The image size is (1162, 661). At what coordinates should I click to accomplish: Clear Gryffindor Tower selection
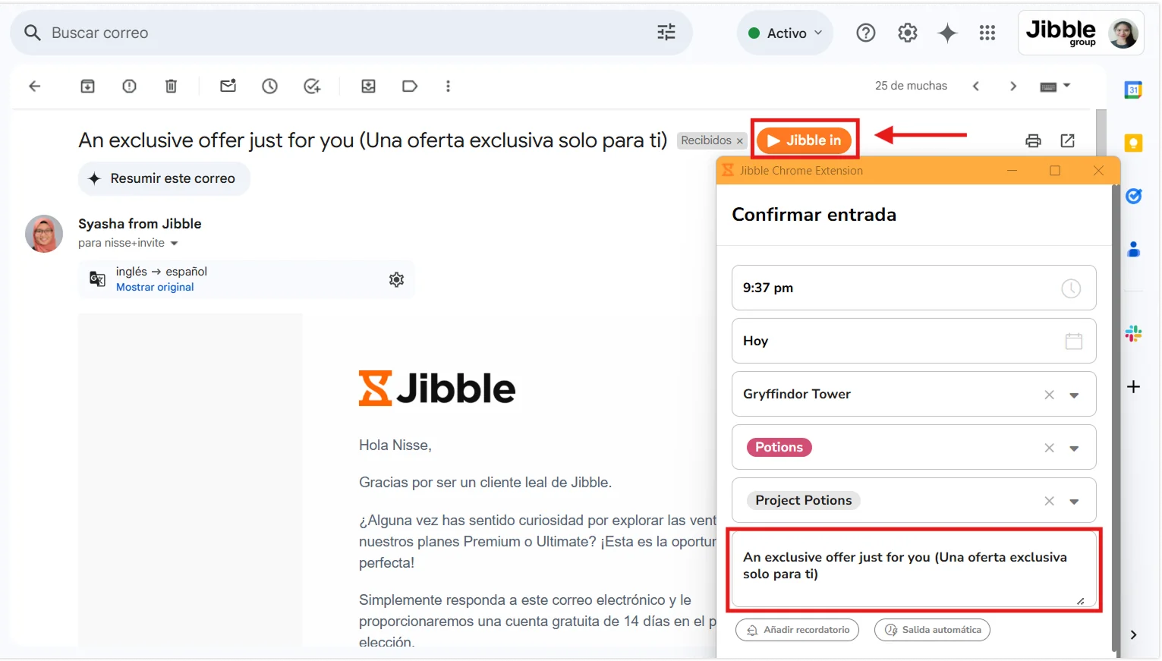pos(1049,395)
